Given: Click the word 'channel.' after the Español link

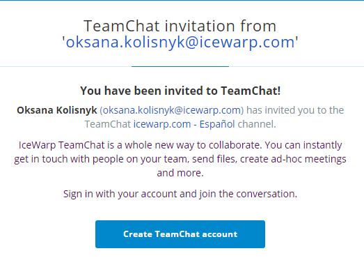Looking at the screenshot, I should coord(257,124).
